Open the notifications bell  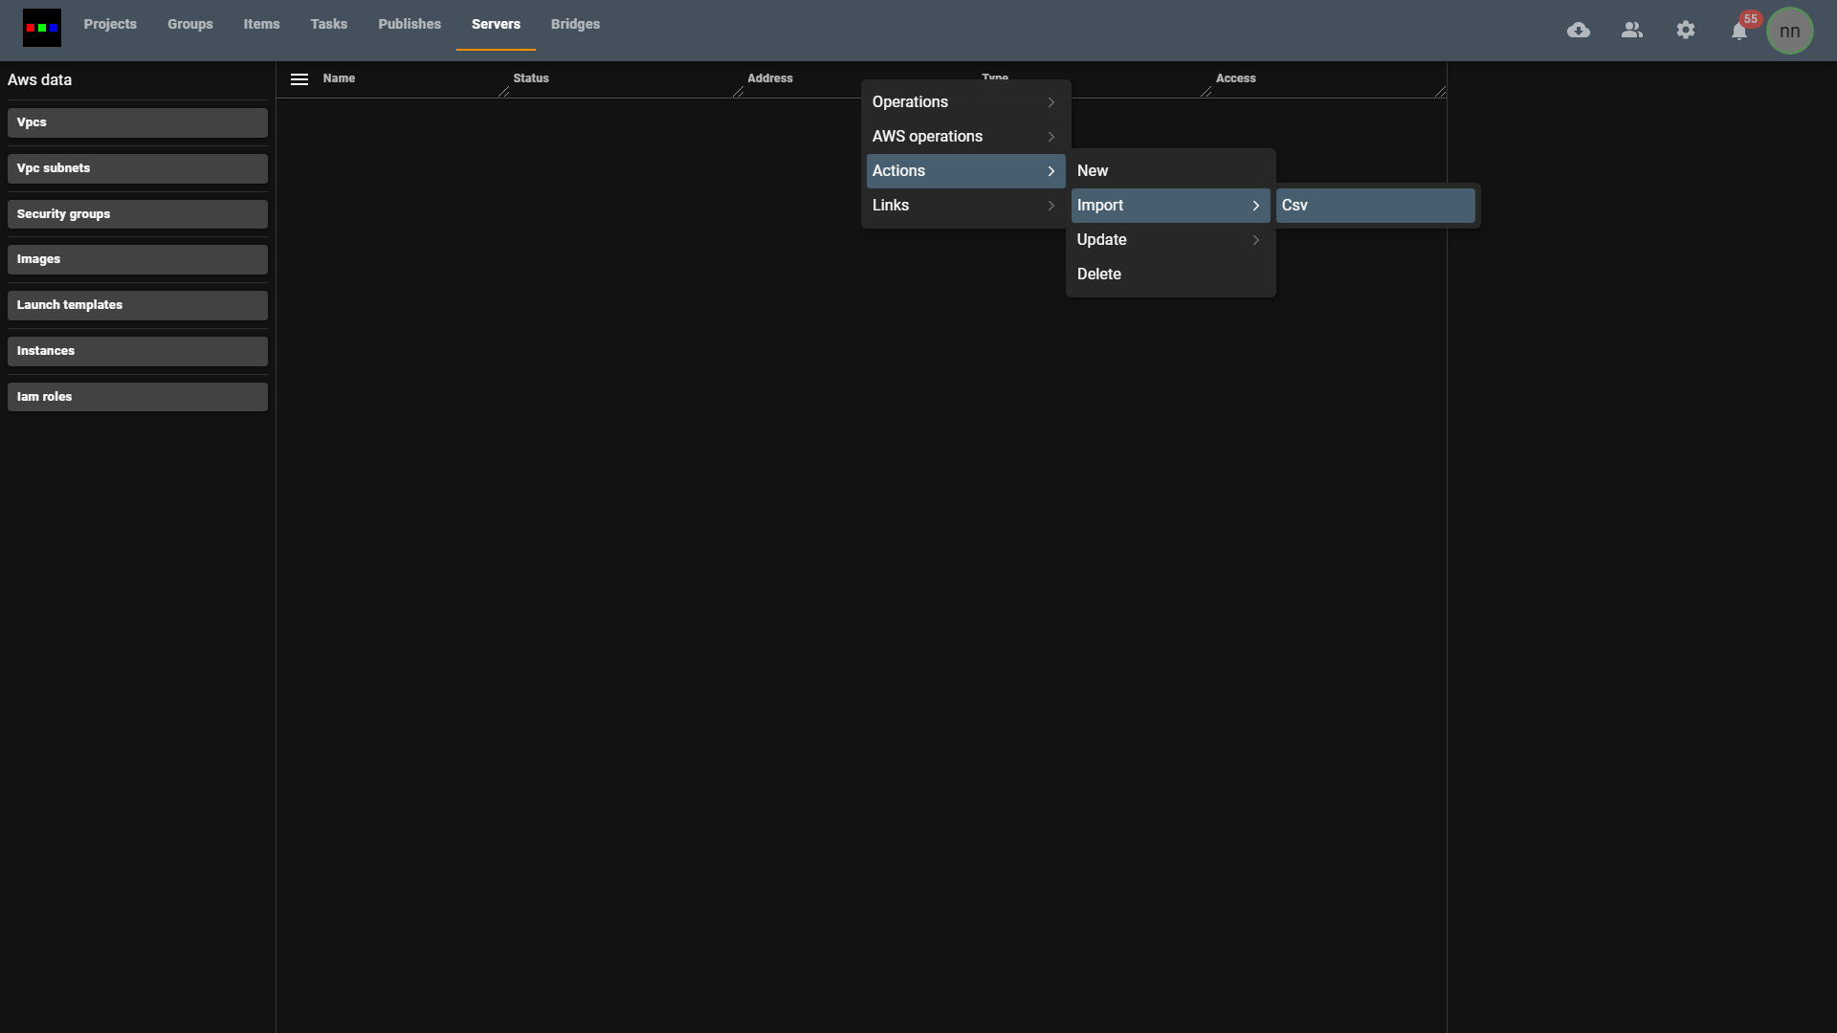coord(1739,32)
